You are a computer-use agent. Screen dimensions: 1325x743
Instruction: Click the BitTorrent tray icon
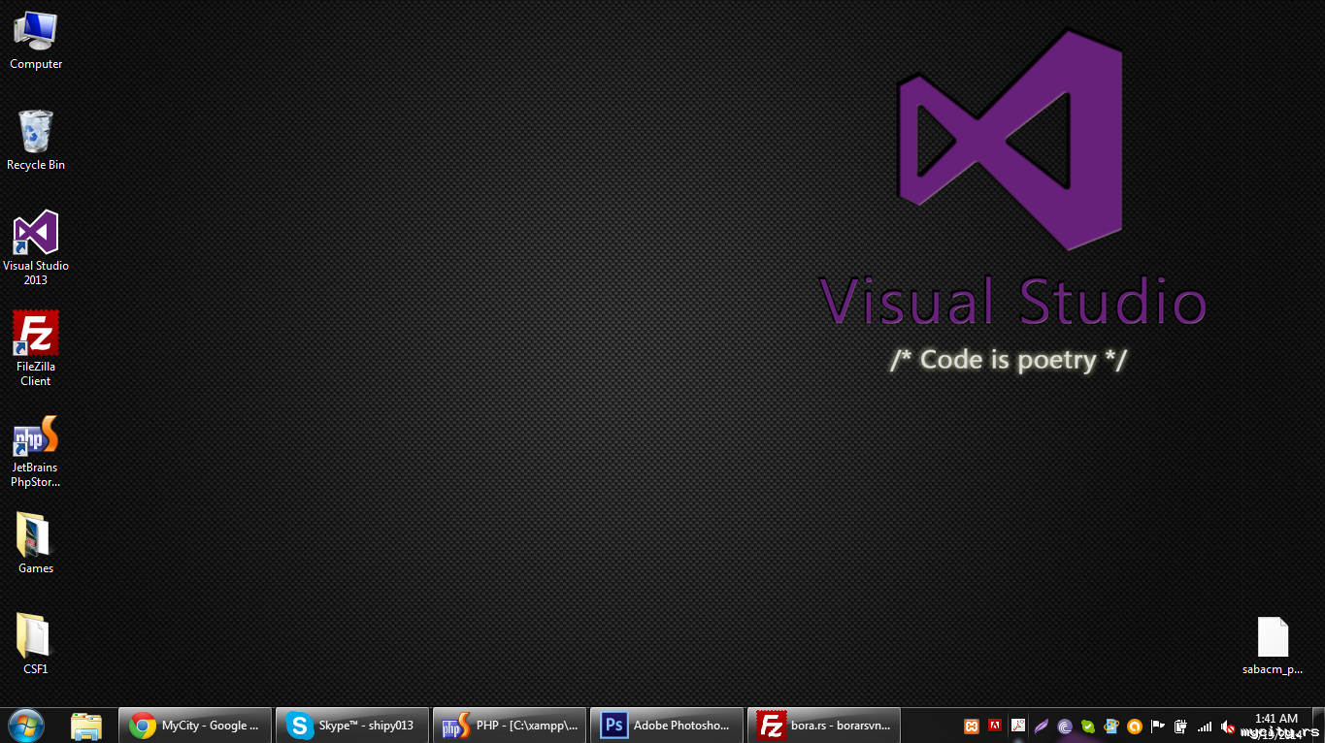(1065, 726)
